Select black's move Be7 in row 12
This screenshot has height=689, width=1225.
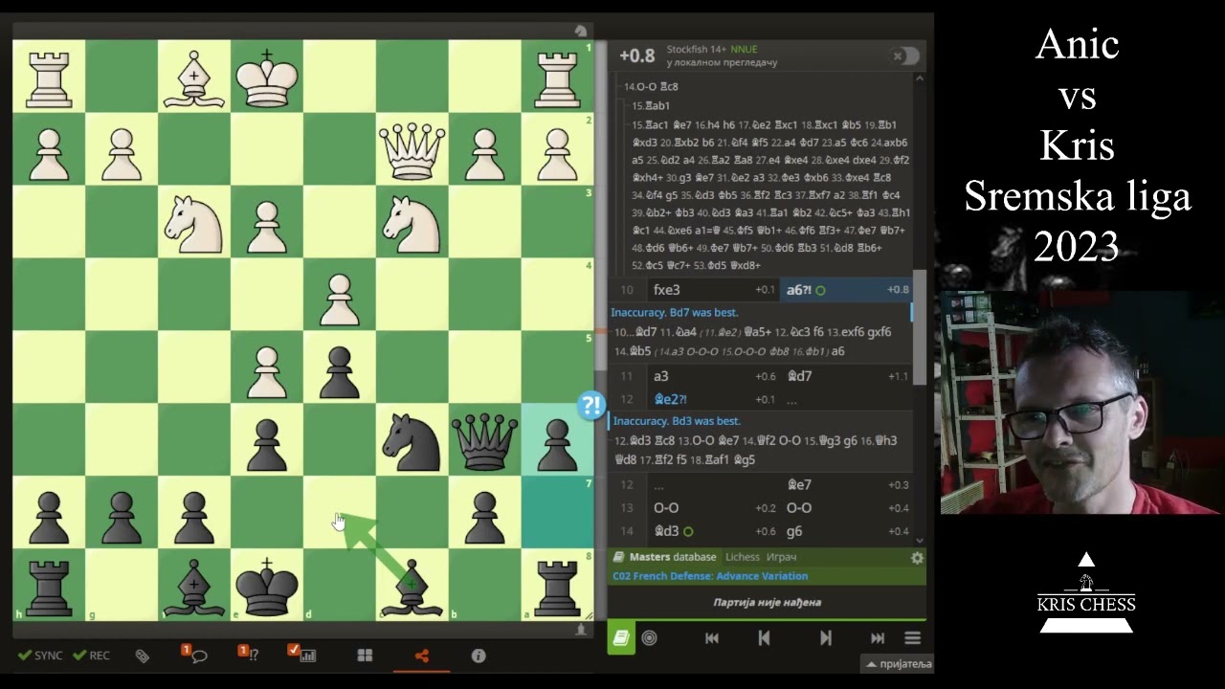846,485
